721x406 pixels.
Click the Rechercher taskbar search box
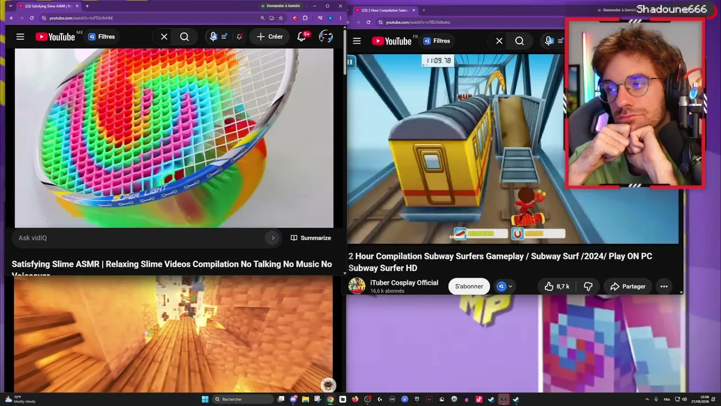pos(243,399)
